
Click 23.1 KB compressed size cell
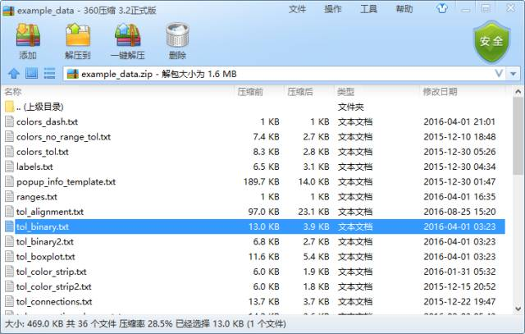click(313, 212)
